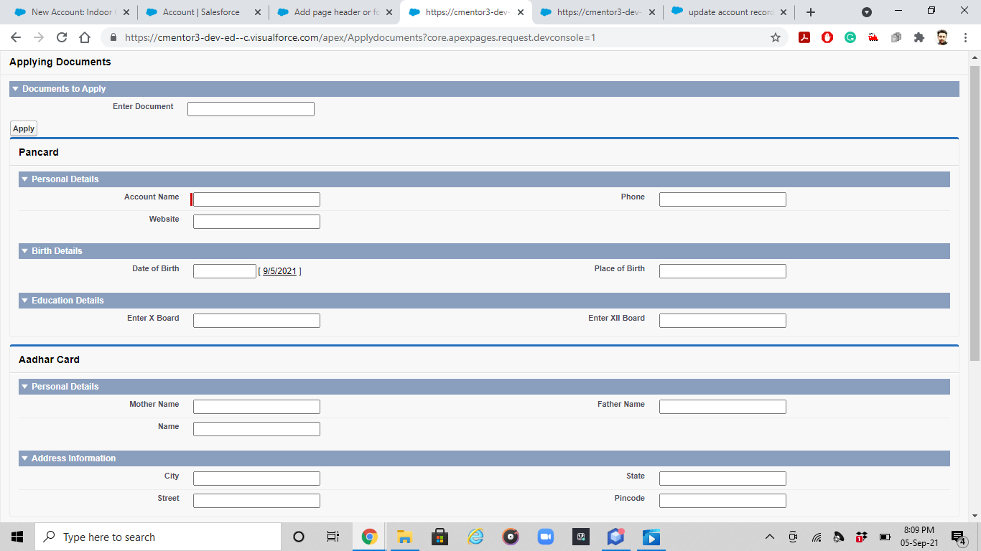Screen dimensions: 981x551
Task: Focus the Mother Name input
Action: (256, 407)
